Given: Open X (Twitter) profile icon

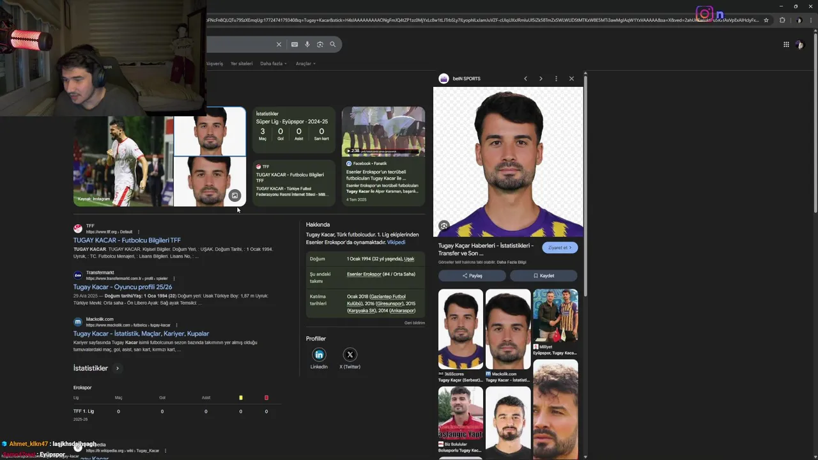Looking at the screenshot, I should tap(350, 355).
